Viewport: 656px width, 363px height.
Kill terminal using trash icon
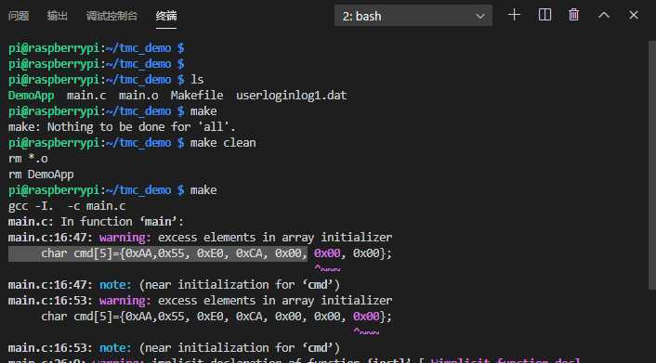pyautogui.click(x=574, y=16)
